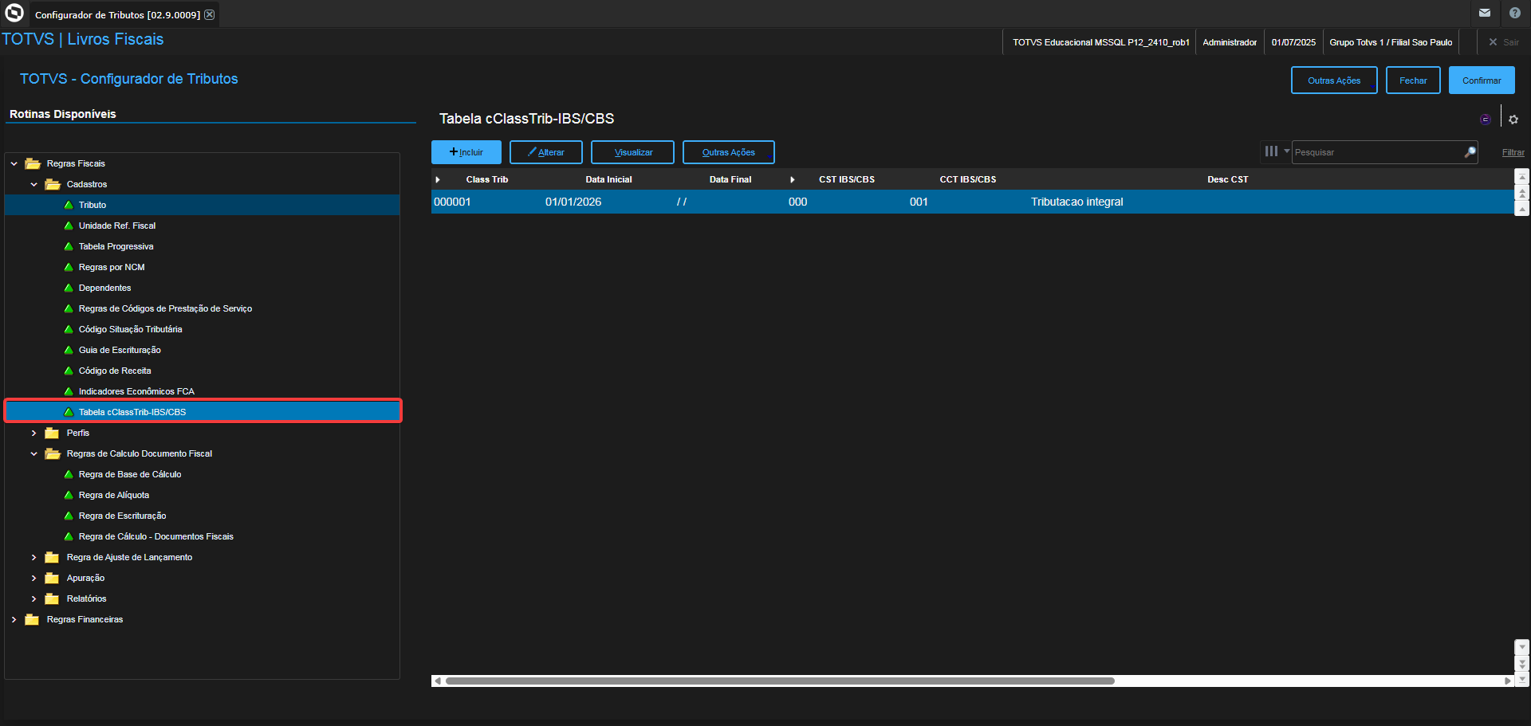Click the Filtrar link
1531x726 pixels.
click(1513, 152)
